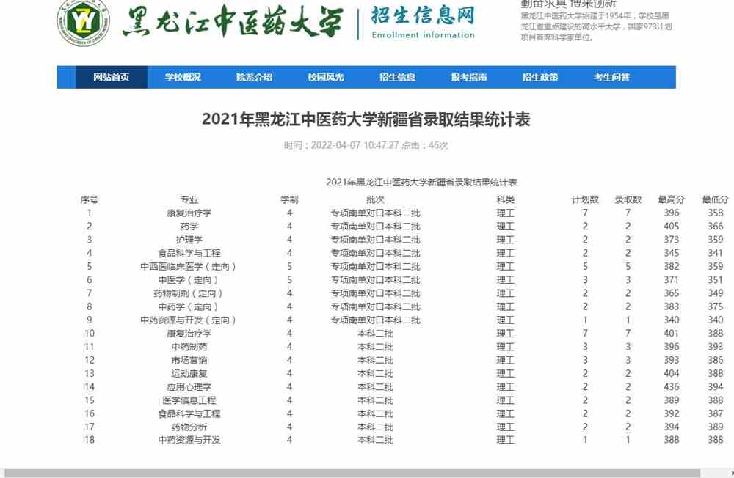Select 中药制药 major cell

(189, 347)
